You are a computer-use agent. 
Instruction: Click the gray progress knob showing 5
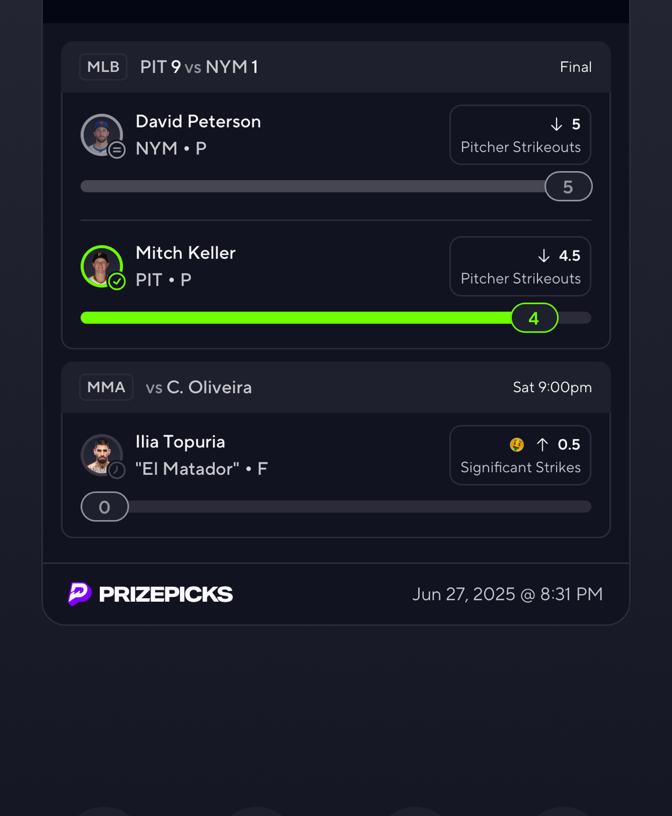(569, 187)
